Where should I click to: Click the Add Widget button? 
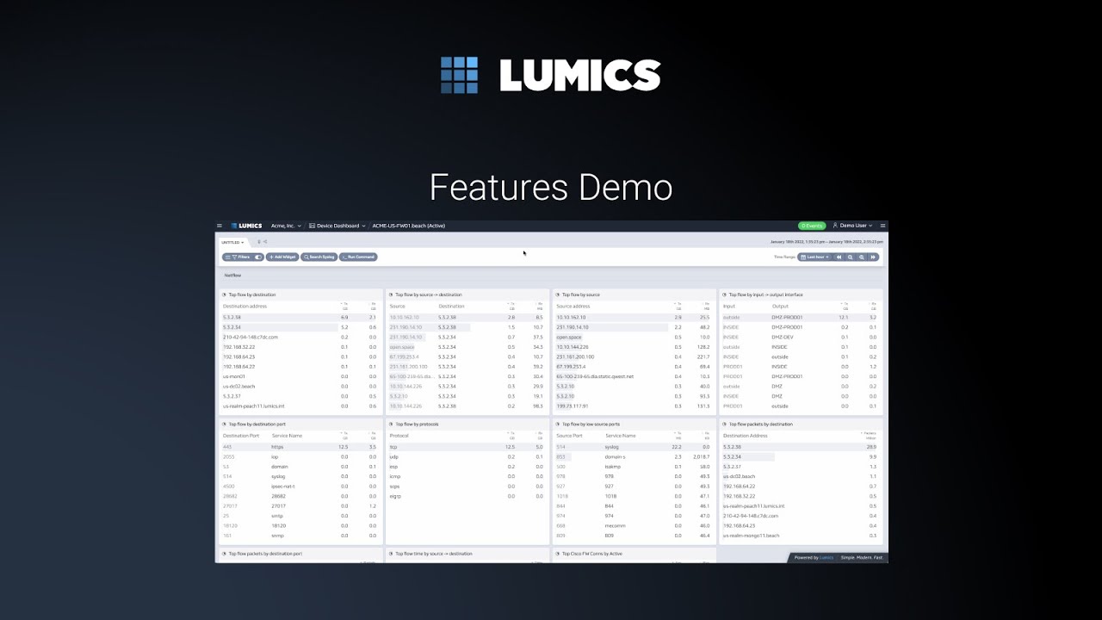tap(282, 257)
